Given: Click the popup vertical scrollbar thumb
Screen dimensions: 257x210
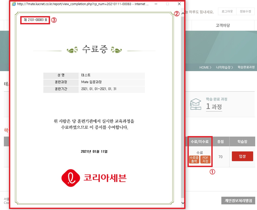Looking at the screenshot, I should pos(183,107).
